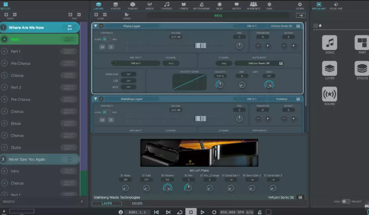Toggle Audio/MIDI switch on Padshop Layer
The image size is (369, 215).
(x=106, y=112)
